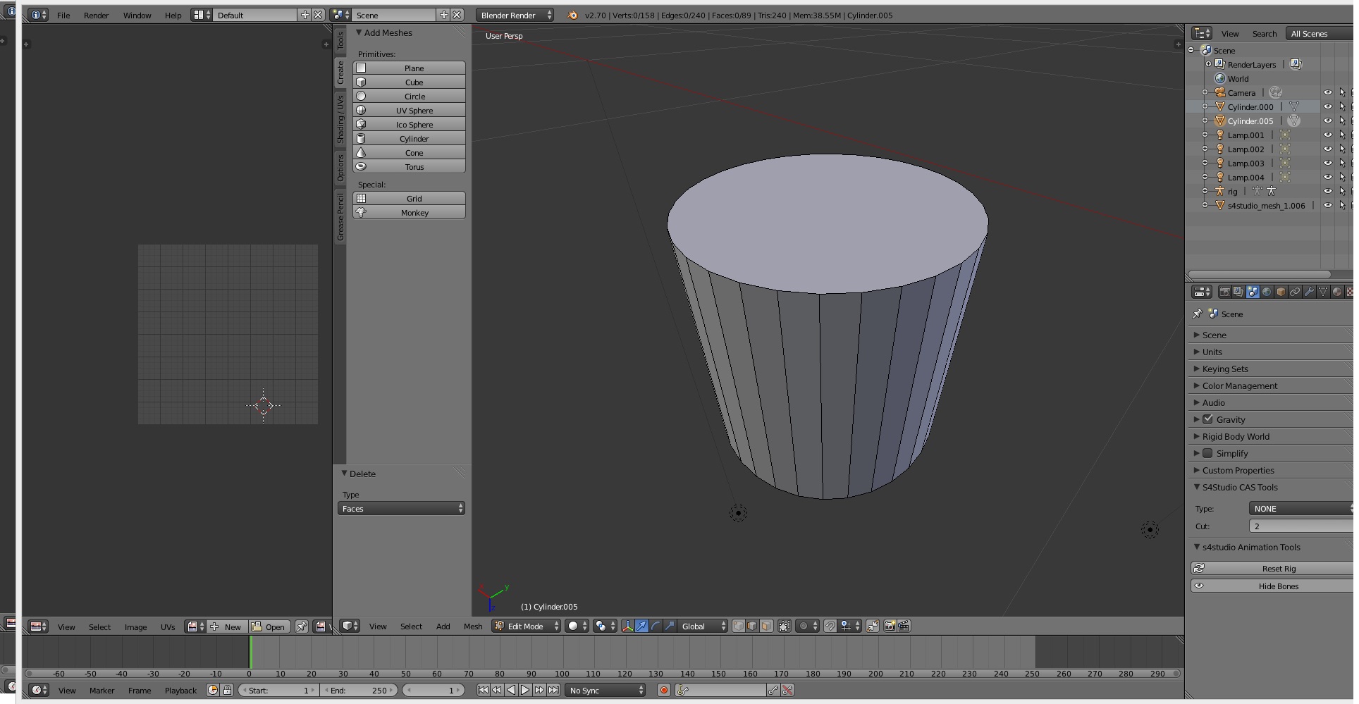Open the Tools tab in tool shelf
Image resolution: width=1359 pixels, height=704 pixels.
point(340,40)
